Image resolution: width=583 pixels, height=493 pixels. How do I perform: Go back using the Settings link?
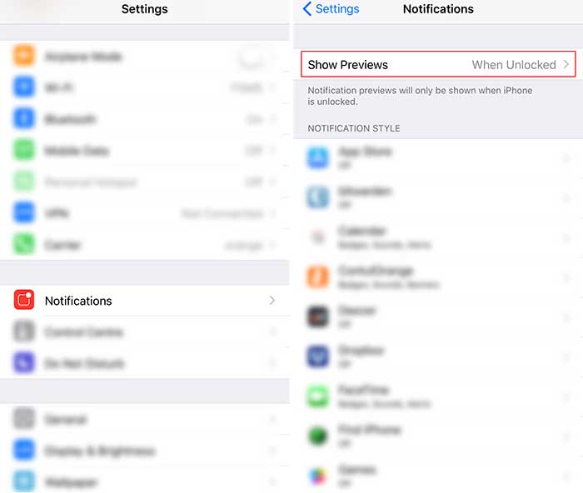337,8
